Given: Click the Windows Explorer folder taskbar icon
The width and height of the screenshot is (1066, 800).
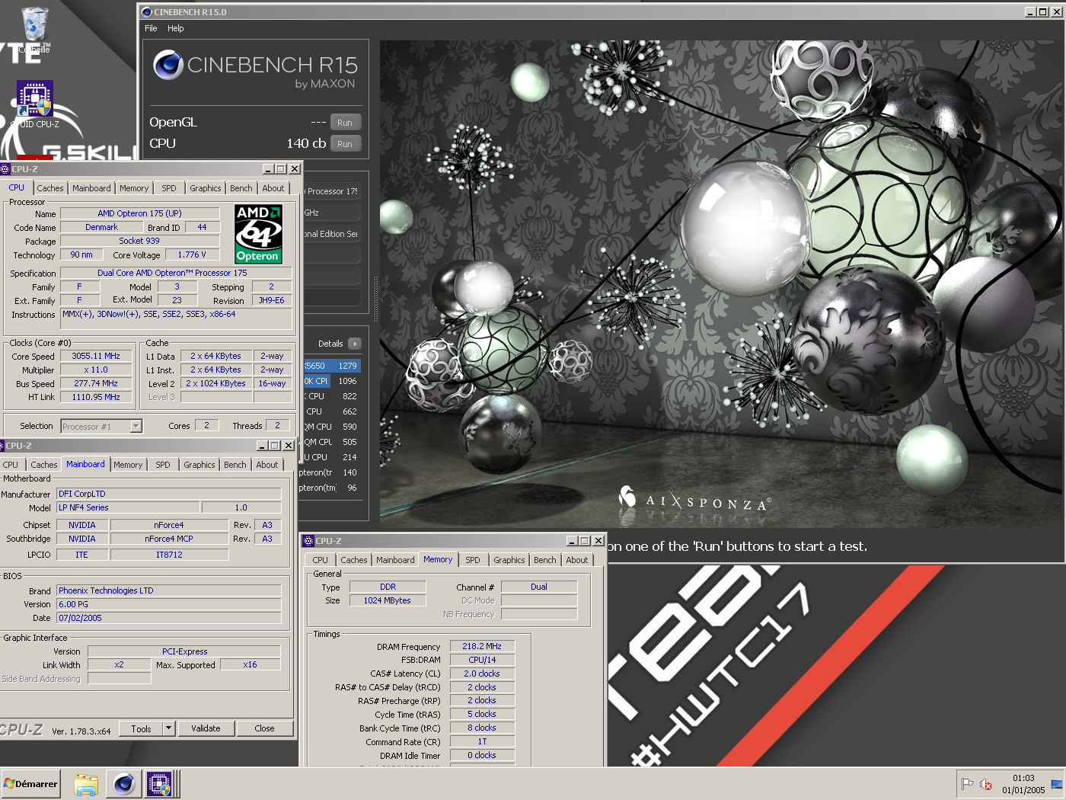Looking at the screenshot, I should click(86, 784).
